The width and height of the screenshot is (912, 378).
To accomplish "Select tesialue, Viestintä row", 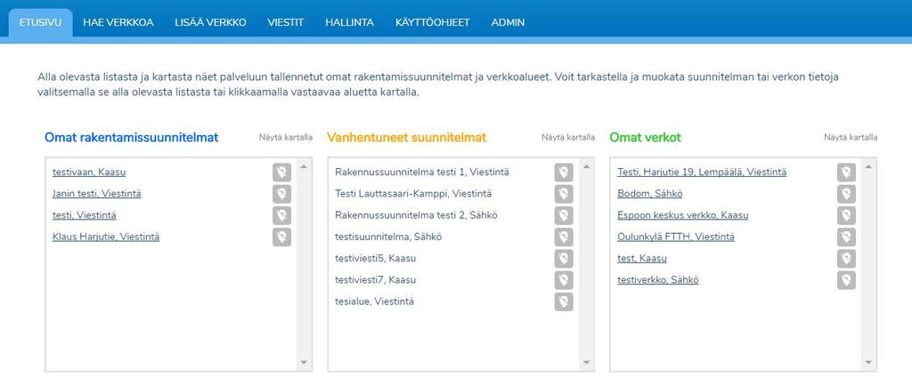I will 375,302.
